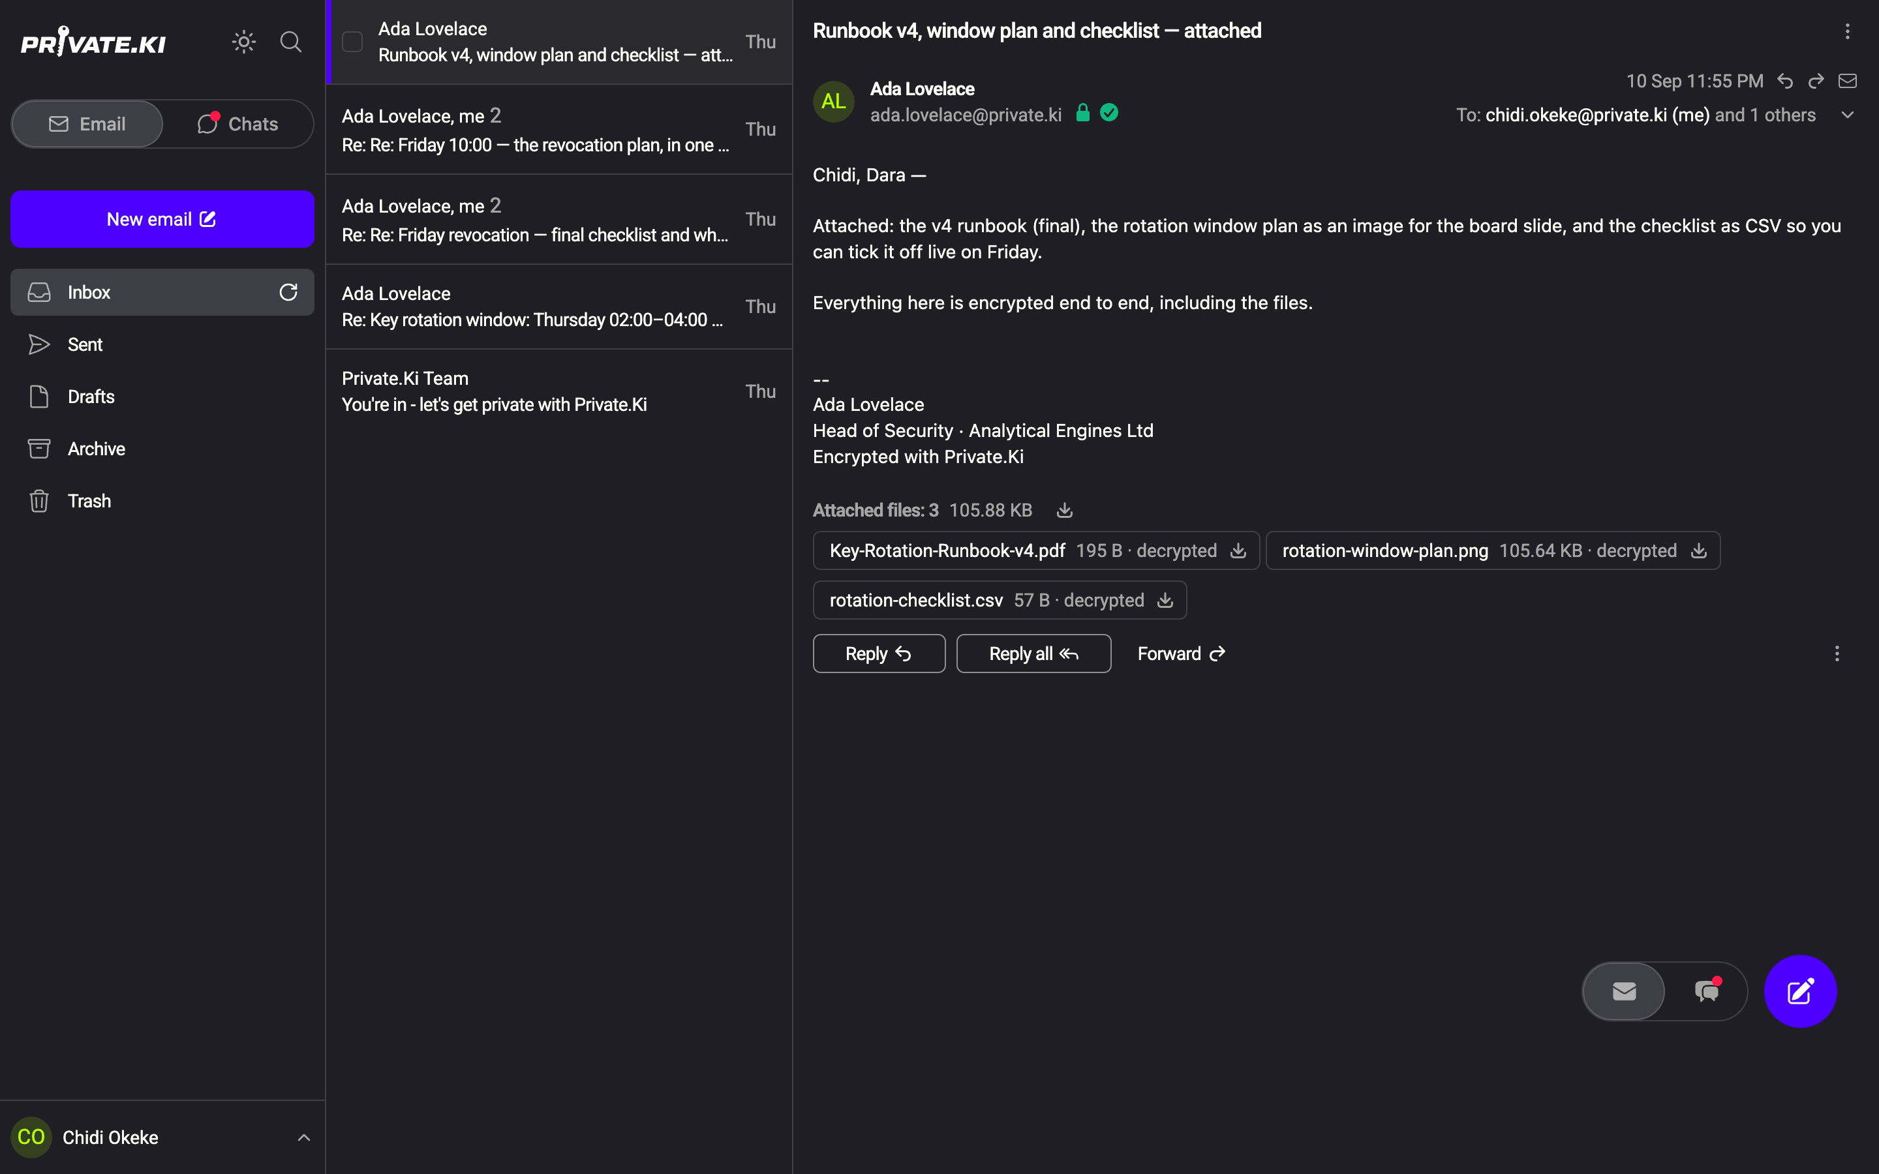1879x1174 pixels.
Task: Download all attached files icon
Action: (1065, 510)
